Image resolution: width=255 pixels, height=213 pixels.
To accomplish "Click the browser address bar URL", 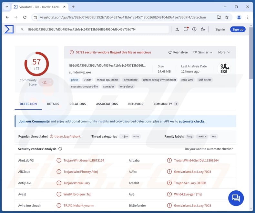I will [123, 17].
